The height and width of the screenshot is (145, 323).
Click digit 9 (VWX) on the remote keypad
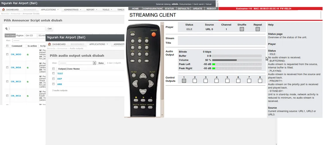[x=147, y=54]
